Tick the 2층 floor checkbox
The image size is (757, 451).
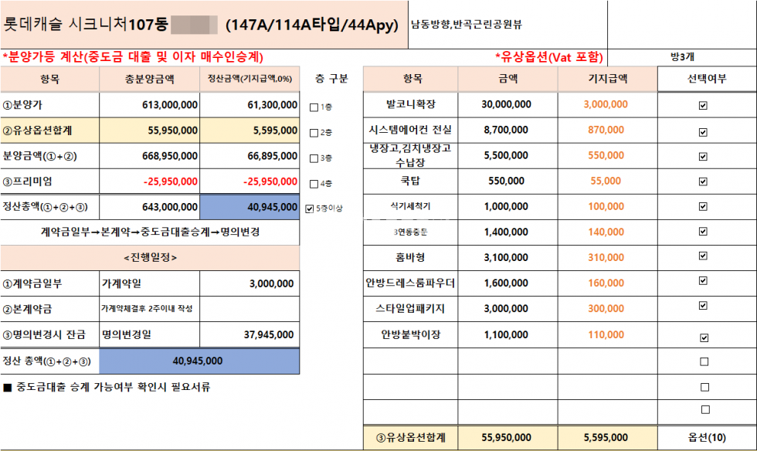coord(314,133)
